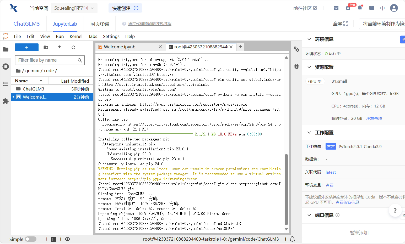The image size is (405, 244).
Task: Click the 快速创建 button
Action: (125, 8)
